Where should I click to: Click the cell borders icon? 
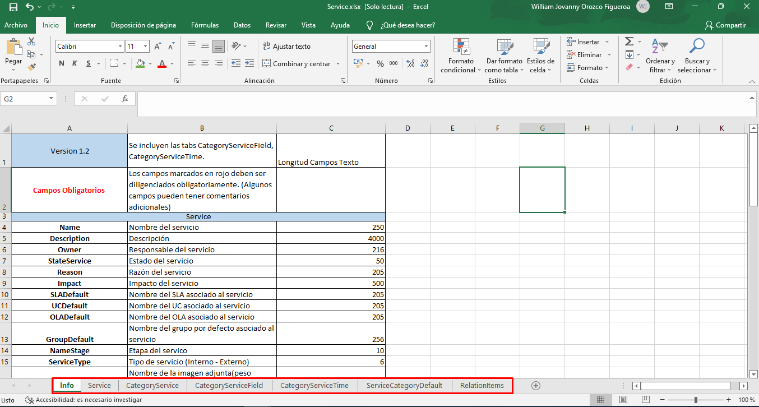[114, 63]
